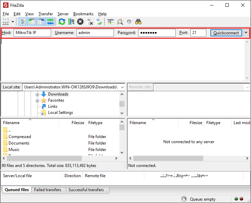Click green activity indicator light
This screenshot has height=203, width=251.
pos(236,199)
